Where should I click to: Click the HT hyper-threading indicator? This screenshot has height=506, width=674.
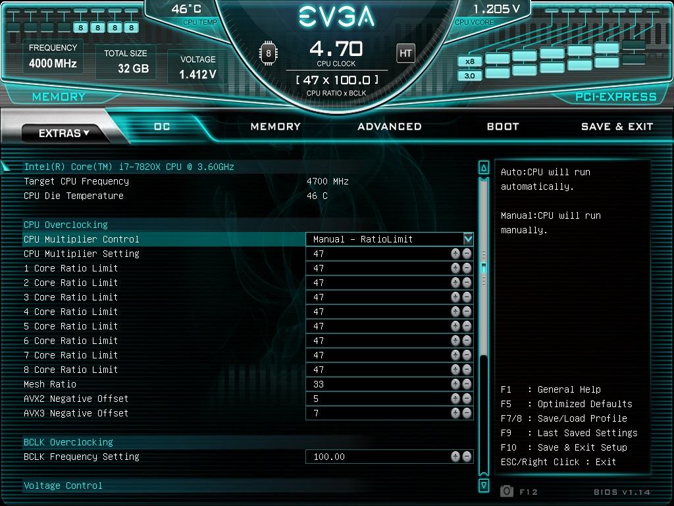(x=405, y=53)
